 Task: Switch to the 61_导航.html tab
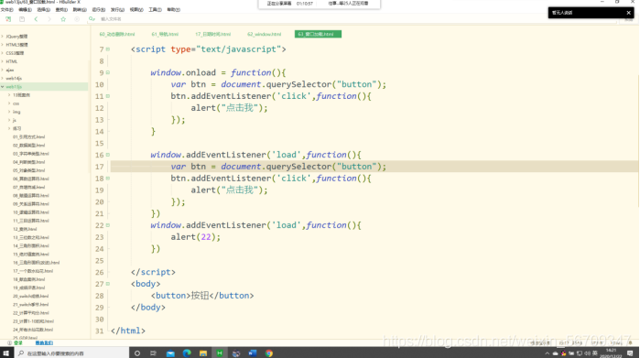pyautogui.click(x=165, y=34)
